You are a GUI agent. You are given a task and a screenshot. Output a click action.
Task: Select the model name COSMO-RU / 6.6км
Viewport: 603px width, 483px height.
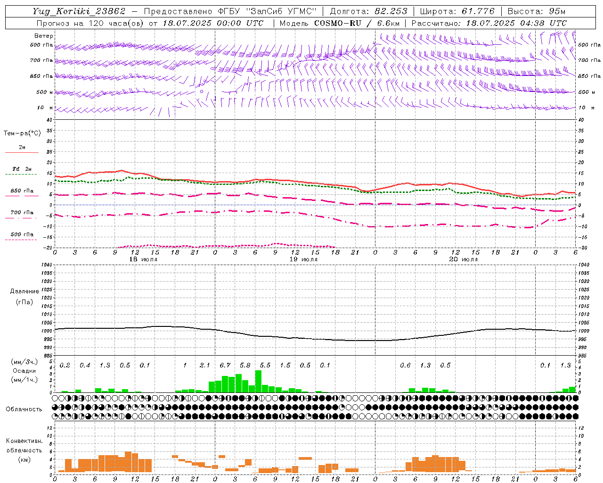pos(357,23)
